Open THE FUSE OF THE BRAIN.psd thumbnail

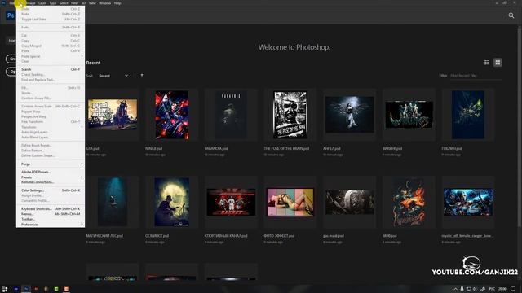click(x=290, y=115)
